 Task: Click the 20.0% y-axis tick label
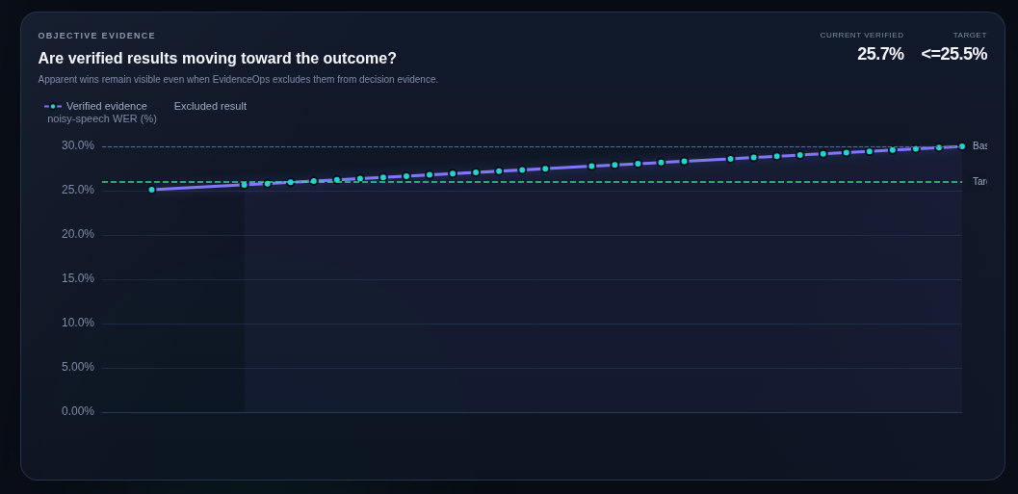coord(78,234)
